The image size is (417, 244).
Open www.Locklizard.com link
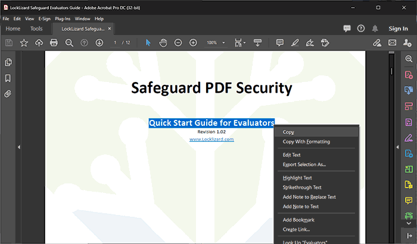[x=211, y=140]
